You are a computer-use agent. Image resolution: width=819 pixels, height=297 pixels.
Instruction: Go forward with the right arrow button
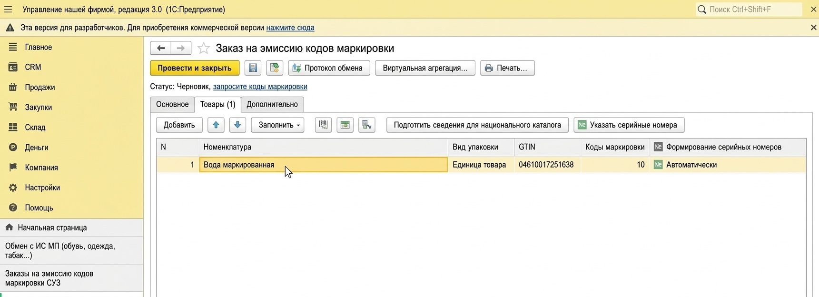point(181,48)
